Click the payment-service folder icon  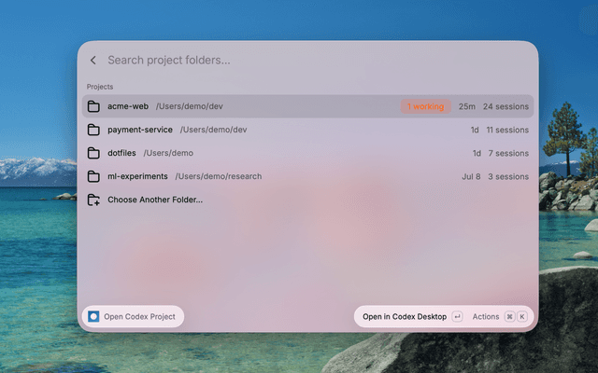pyautogui.click(x=93, y=130)
